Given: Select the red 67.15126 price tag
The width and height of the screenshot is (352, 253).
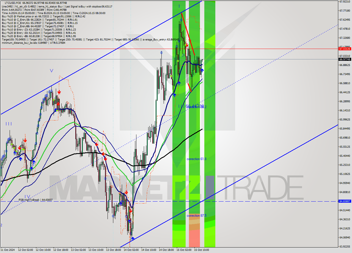Looking at the screenshot, I should (x=345, y=49).
